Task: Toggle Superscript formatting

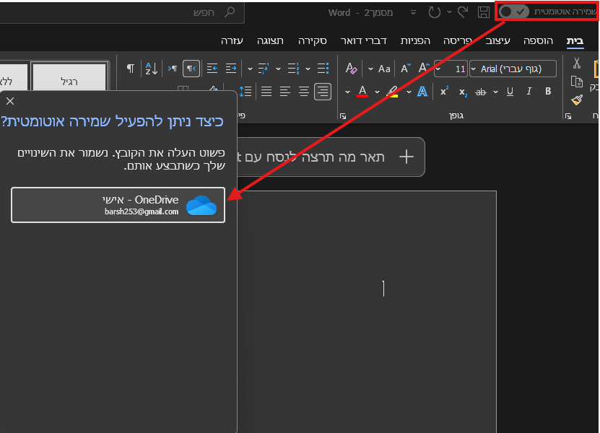Action: click(x=444, y=91)
